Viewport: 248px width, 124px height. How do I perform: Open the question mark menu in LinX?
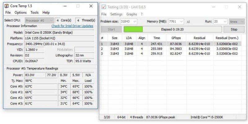tap(142, 14)
